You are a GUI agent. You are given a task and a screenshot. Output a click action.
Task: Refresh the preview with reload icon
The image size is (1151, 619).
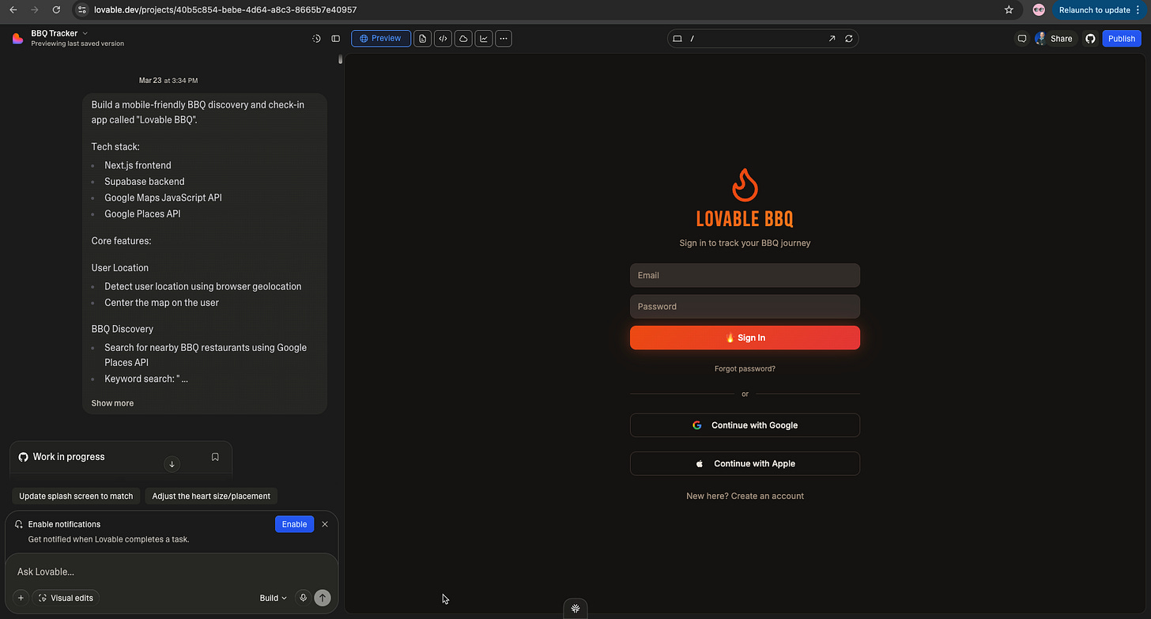pos(849,39)
